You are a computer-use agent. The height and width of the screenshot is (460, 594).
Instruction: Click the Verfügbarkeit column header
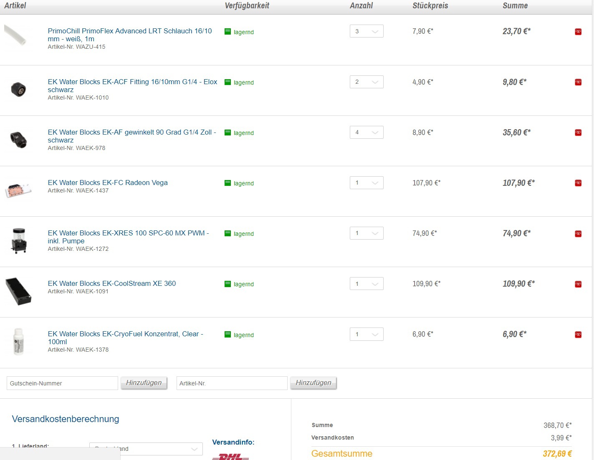[x=247, y=5]
